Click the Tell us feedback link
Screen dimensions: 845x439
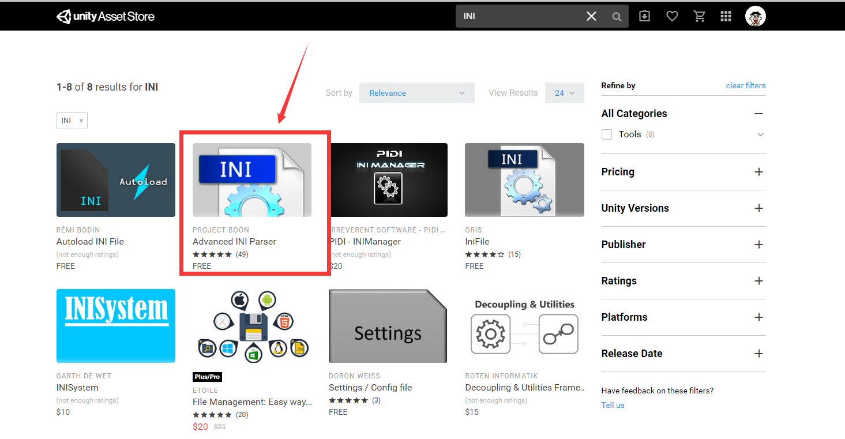point(613,405)
